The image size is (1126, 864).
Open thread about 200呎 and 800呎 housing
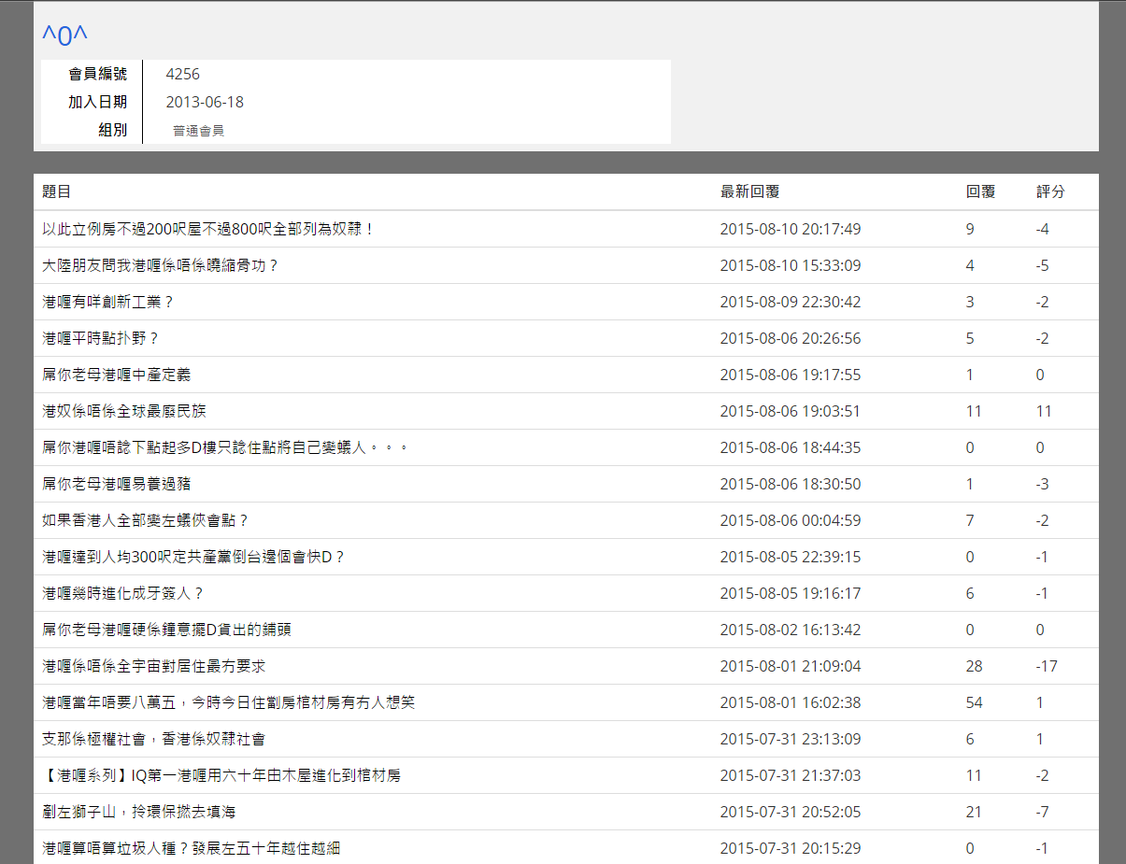coord(208,229)
